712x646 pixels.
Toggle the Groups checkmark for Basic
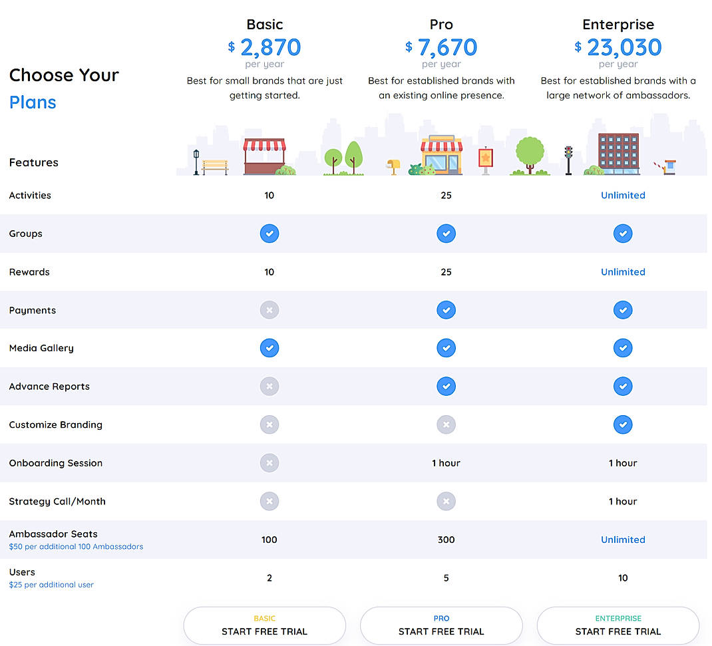[x=269, y=234]
